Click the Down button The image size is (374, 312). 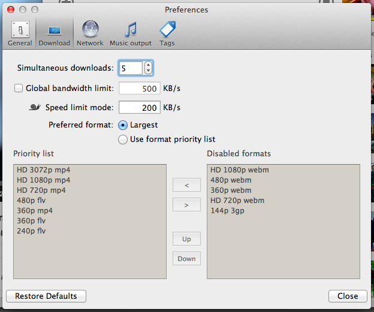click(186, 258)
